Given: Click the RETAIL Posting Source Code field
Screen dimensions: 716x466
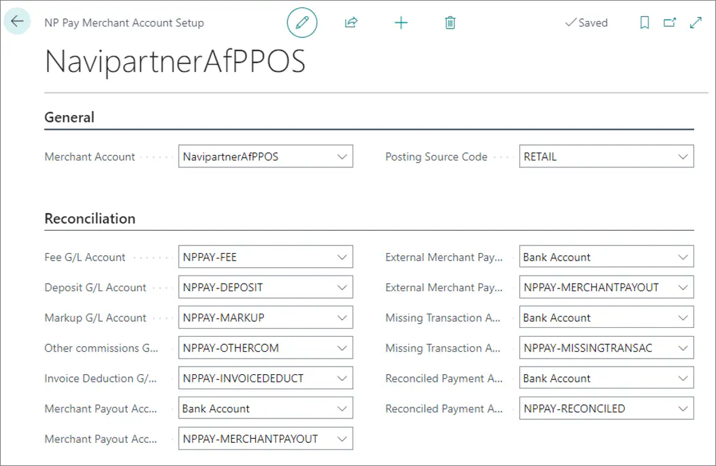Looking at the screenshot, I should click(x=606, y=156).
